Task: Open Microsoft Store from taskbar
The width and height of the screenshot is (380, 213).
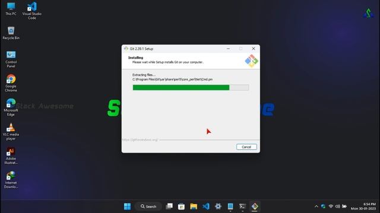Action: click(x=181, y=206)
